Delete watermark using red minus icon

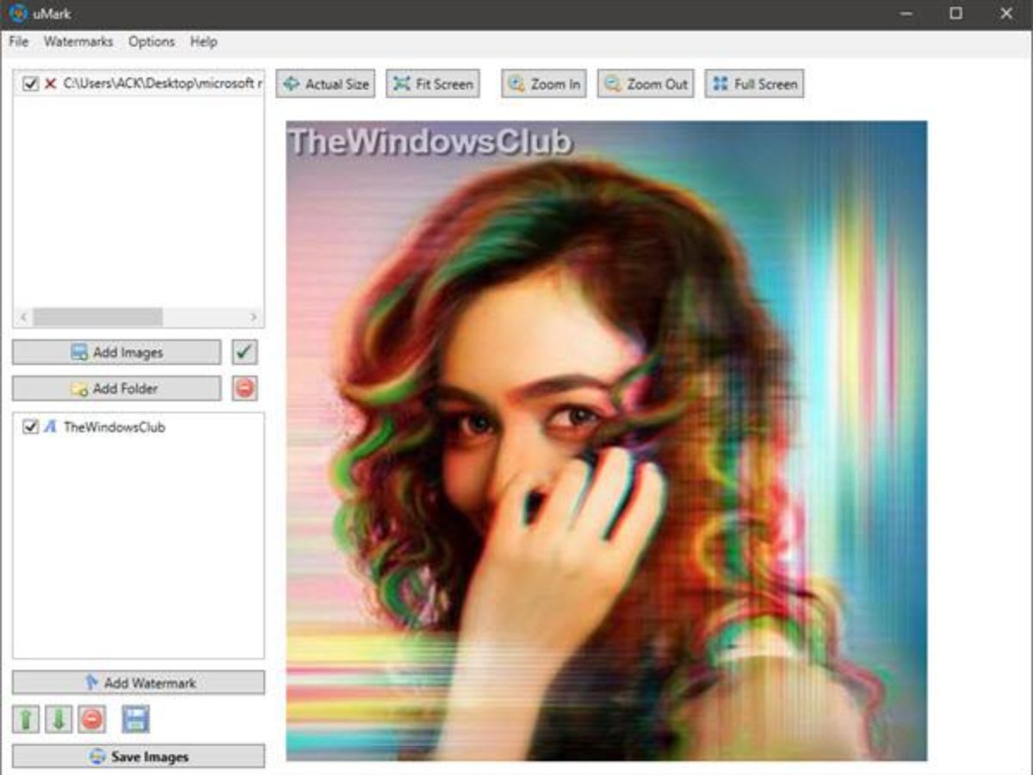(x=92, y=719)
